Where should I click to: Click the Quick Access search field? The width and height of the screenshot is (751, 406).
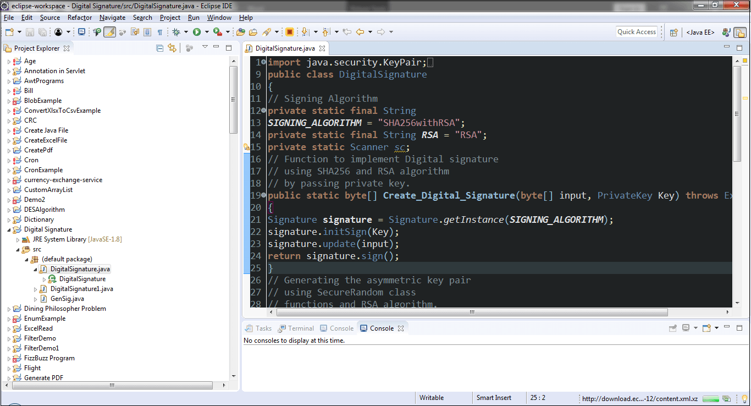637,32
